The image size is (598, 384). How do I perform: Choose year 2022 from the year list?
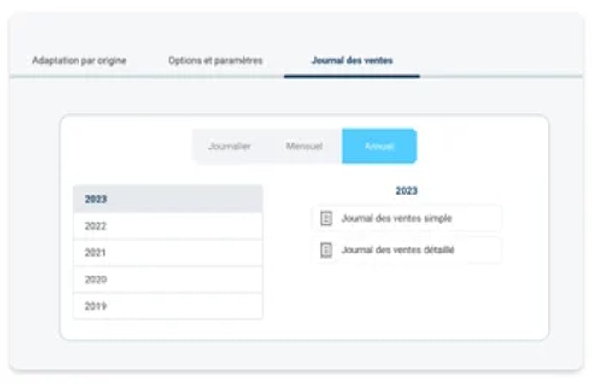point(167,226)
